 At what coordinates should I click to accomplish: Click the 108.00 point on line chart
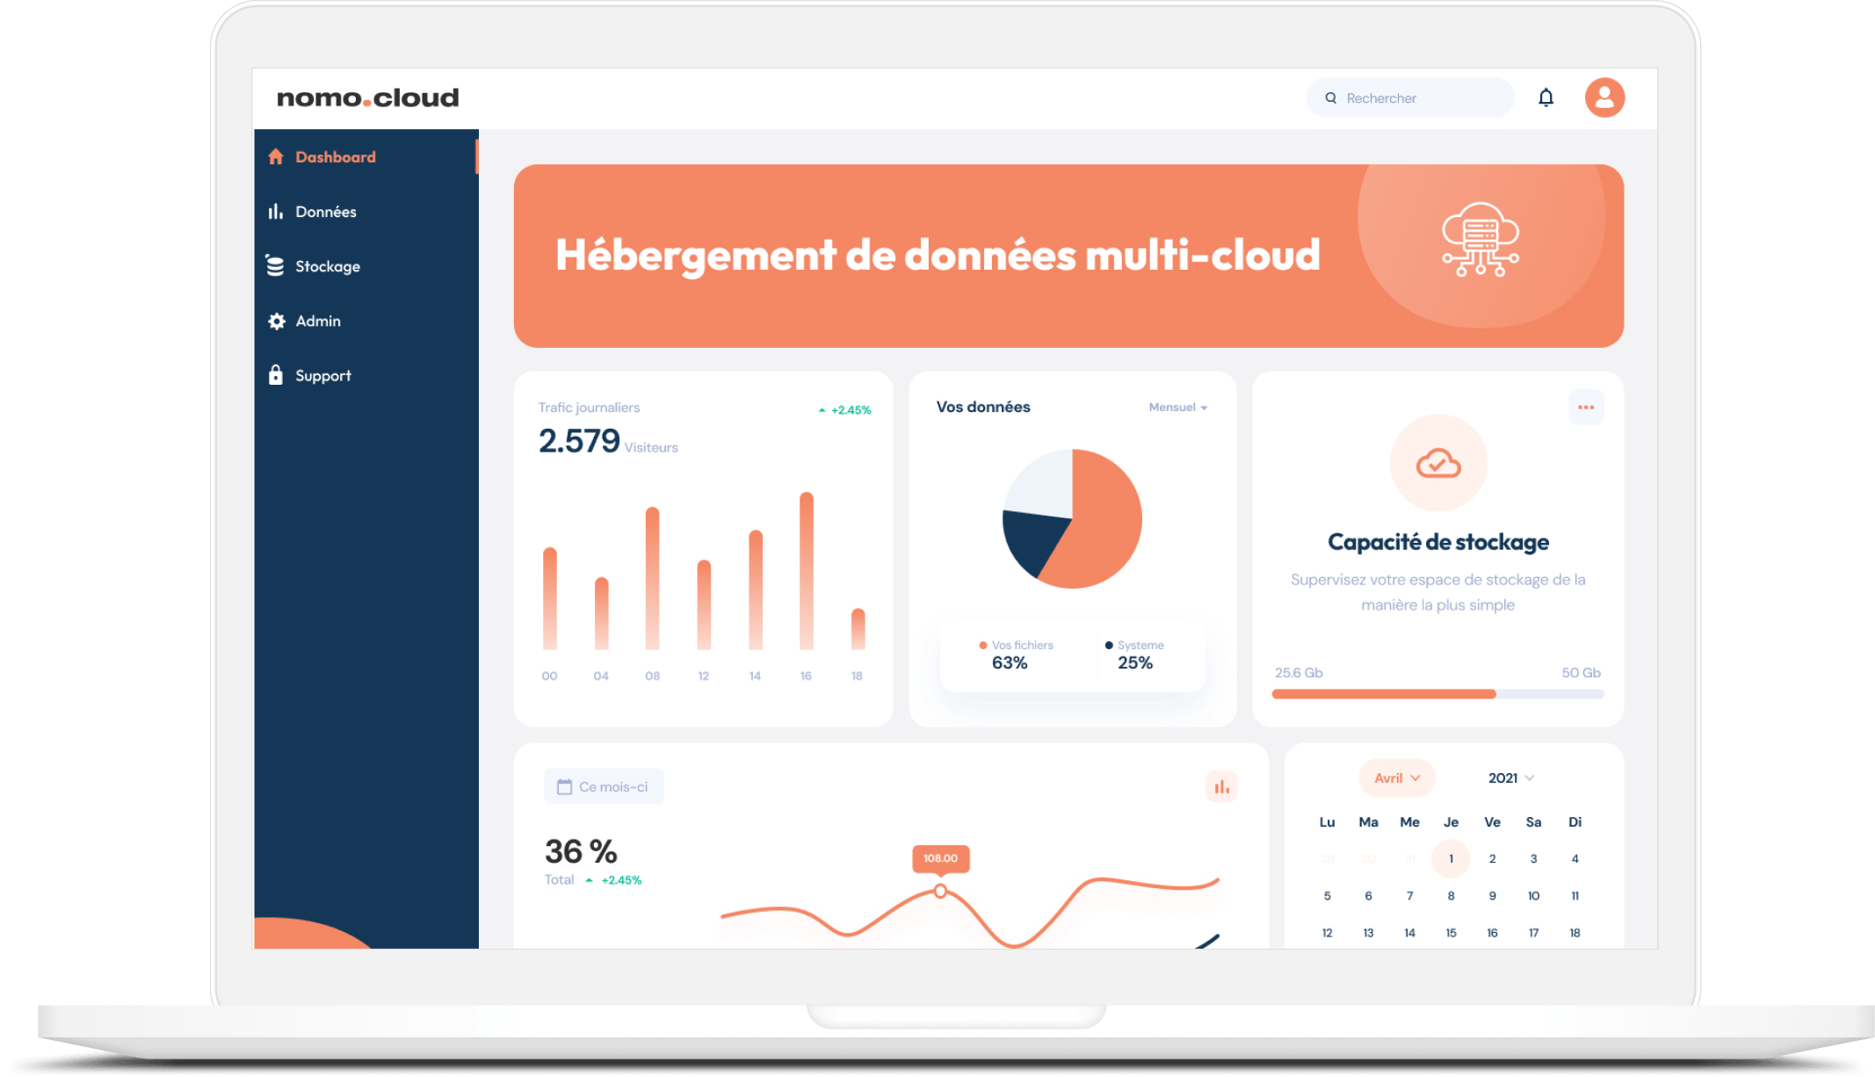940,891
